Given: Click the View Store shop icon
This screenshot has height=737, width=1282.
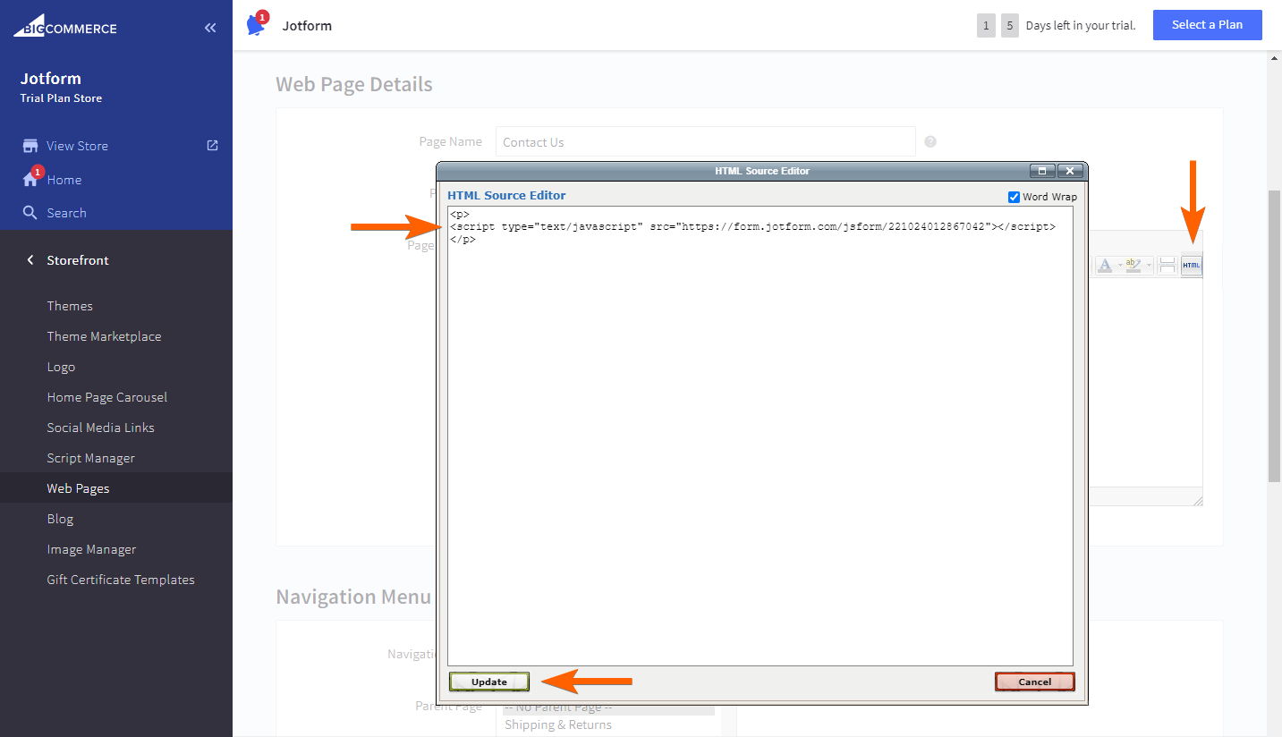Looking at the screenshot, I should (x=30, y=146).
